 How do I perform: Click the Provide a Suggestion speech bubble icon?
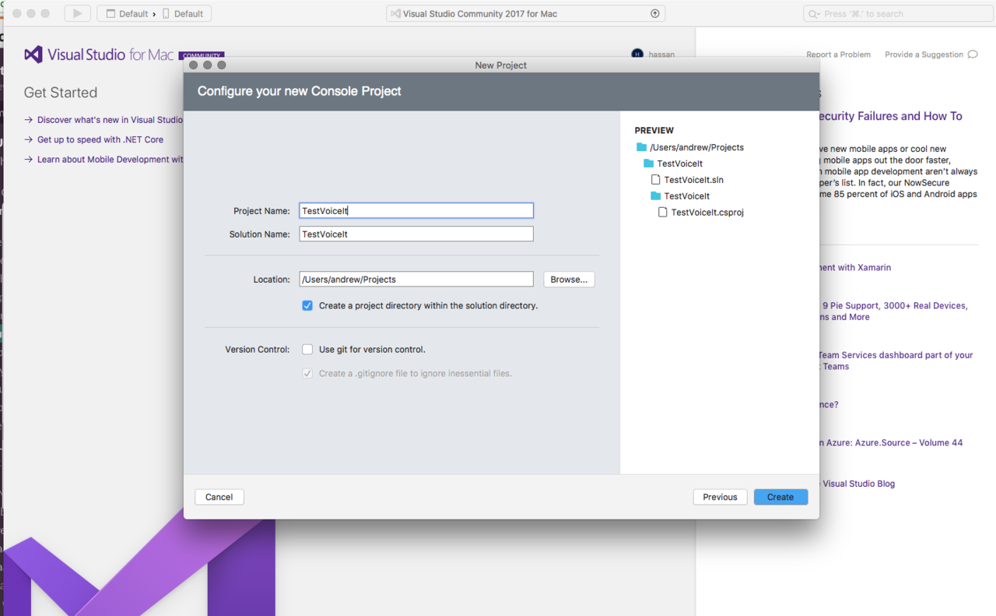coord(972,55)
